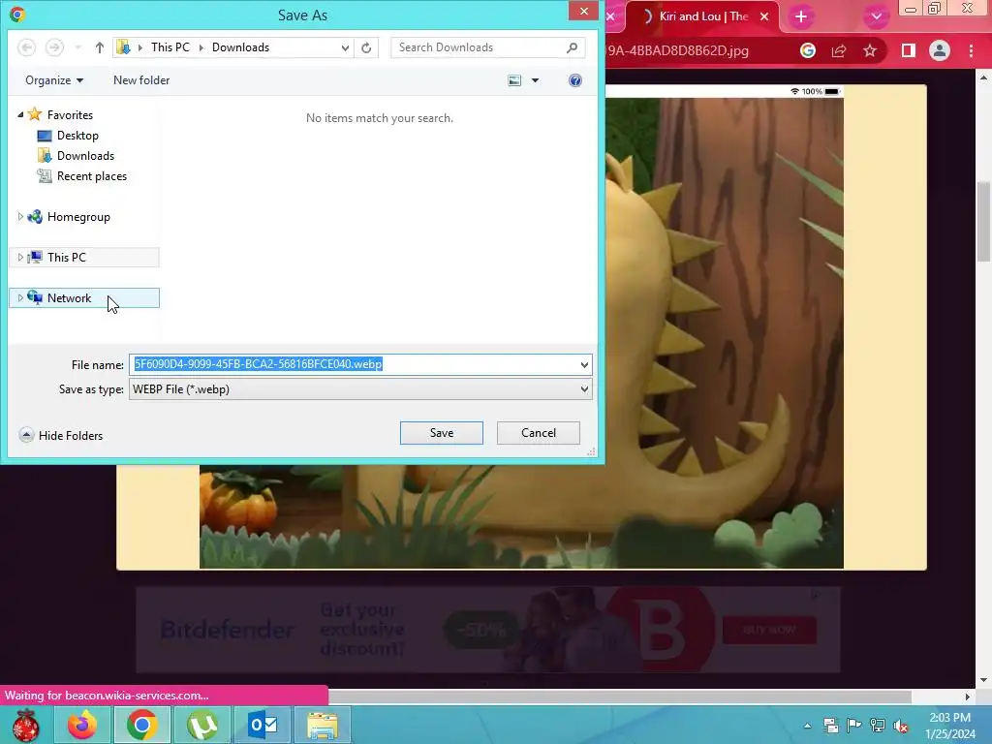Click the New folder button

tap(141, 80)
